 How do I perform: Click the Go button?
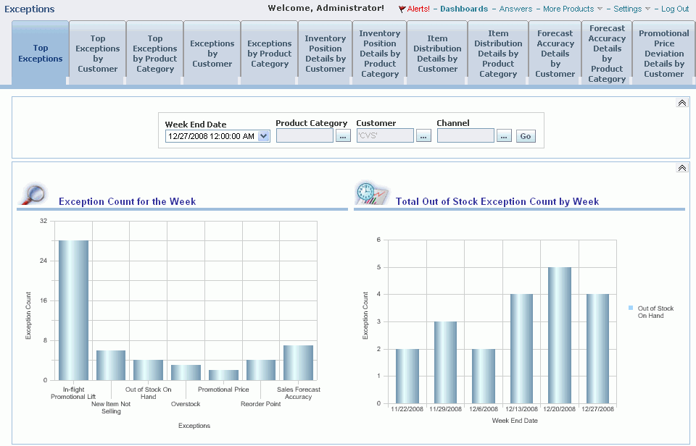coord(526,136)
